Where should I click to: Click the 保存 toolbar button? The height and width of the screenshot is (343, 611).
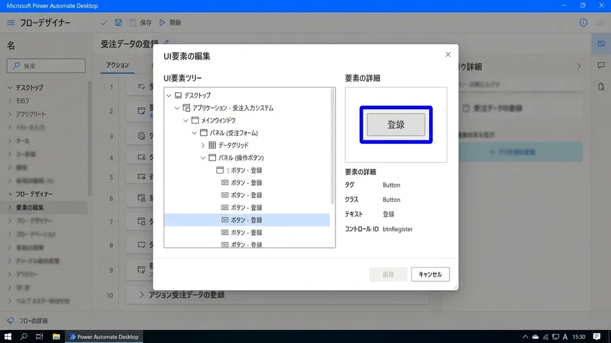pos(141,23)
